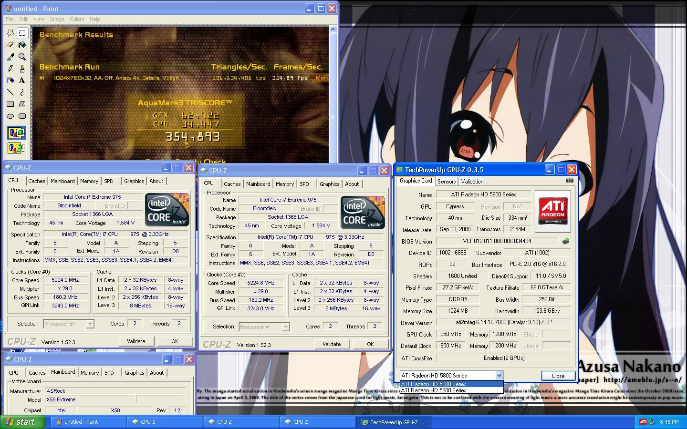Screen dimensions: 687x429
Task: Click the ATI tray icon in system tray
Action: click(643, 422)
